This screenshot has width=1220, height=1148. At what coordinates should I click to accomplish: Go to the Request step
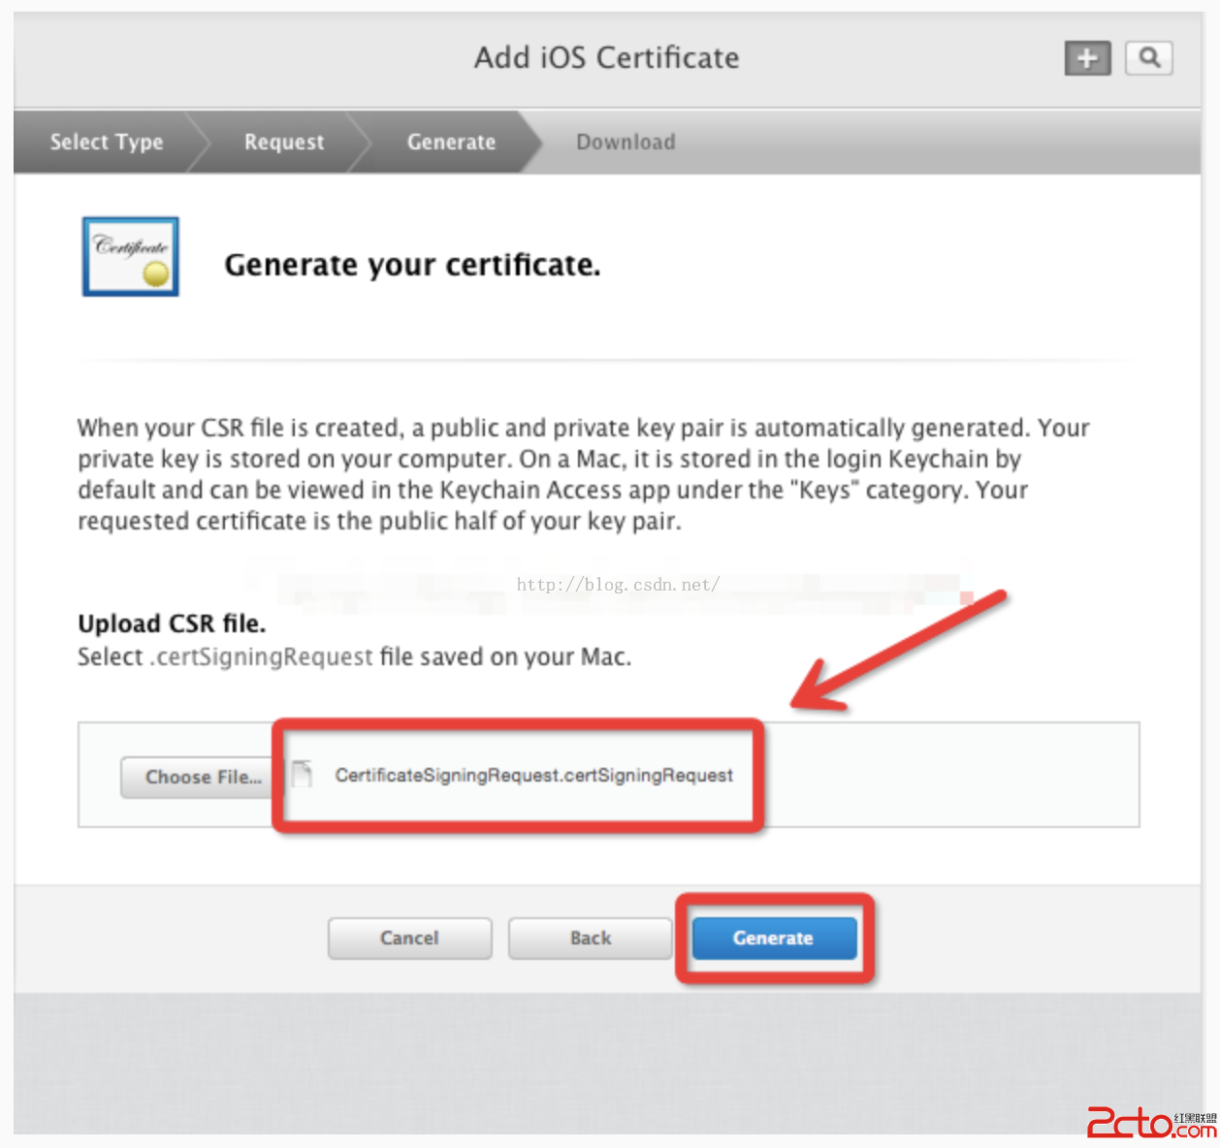pyautogui.click(x=284, y=142)
